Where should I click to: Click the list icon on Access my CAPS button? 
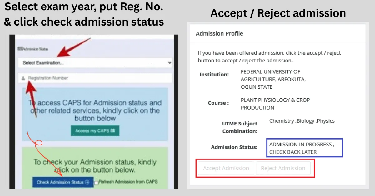coord(113,131)
